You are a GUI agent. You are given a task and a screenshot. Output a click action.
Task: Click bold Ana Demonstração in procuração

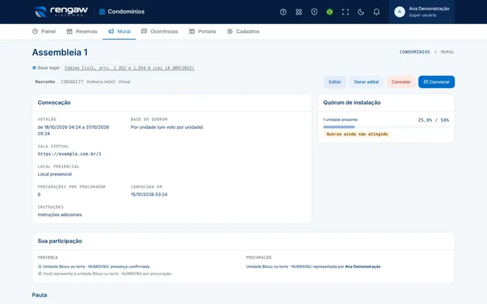[x=363, y=267]
